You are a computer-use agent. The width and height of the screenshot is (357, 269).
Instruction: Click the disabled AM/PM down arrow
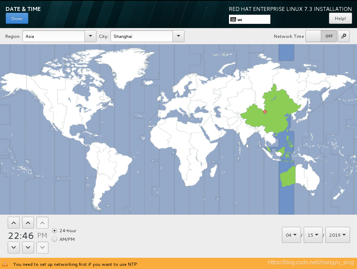coord(42,247)
